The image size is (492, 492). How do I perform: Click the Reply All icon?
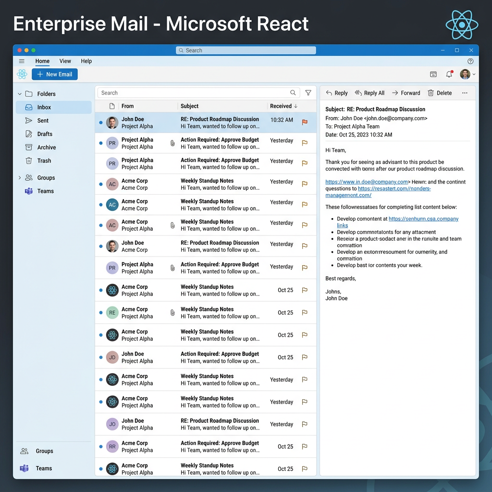358,93
